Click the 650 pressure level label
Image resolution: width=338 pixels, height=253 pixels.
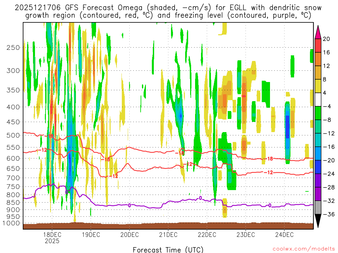pyautogui.click(x=13, y=168)
